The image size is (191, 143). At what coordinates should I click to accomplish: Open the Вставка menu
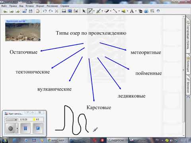click(29, 6)
